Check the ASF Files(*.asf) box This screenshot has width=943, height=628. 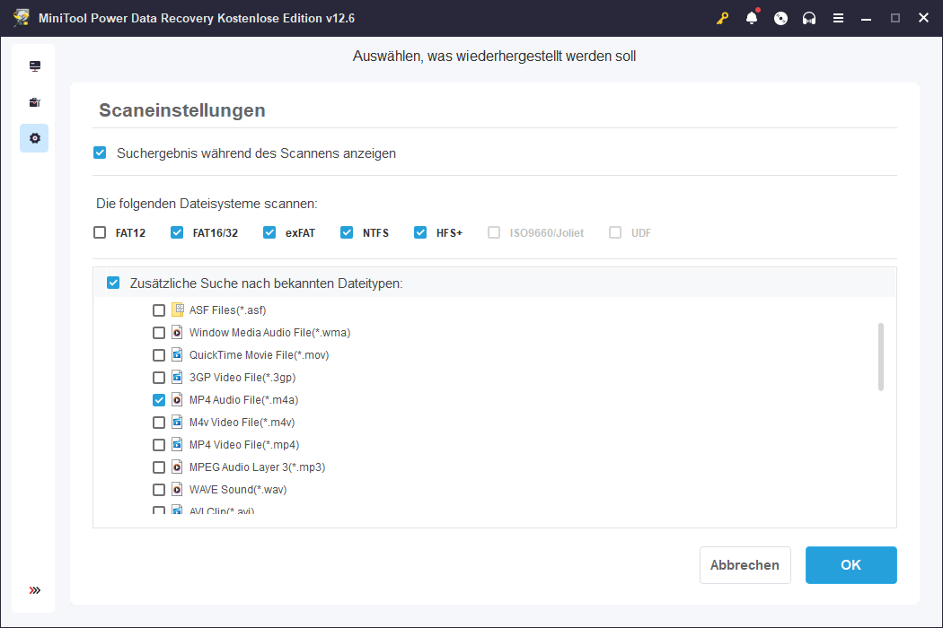tap(159, 310)
